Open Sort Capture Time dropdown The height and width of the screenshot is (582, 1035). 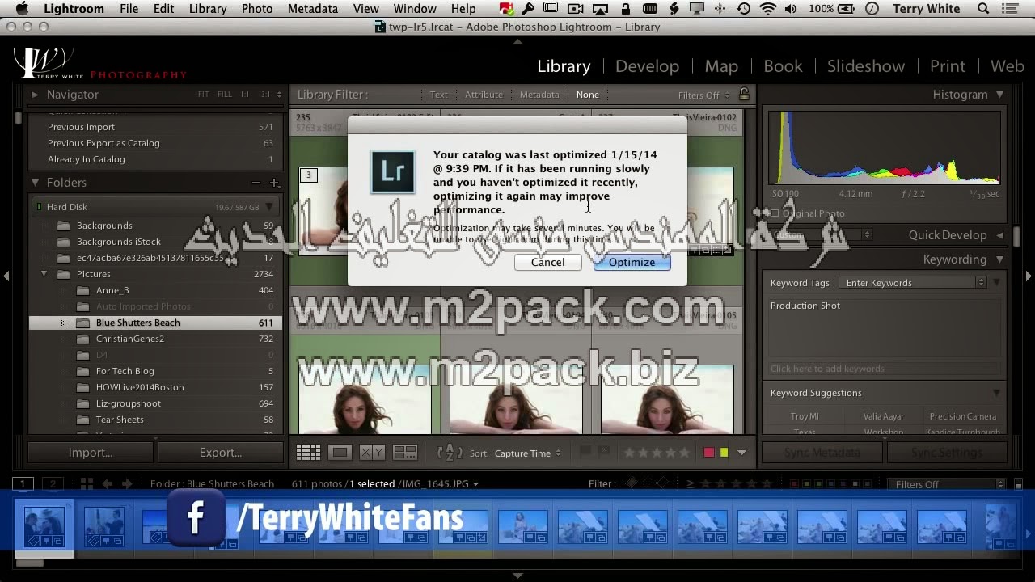(528, 453)
